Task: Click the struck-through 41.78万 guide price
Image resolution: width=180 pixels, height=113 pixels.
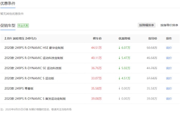Action: coord(152,68)
